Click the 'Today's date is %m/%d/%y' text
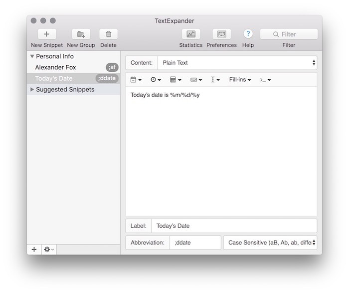The image size is (349, 293). point(165,95)
